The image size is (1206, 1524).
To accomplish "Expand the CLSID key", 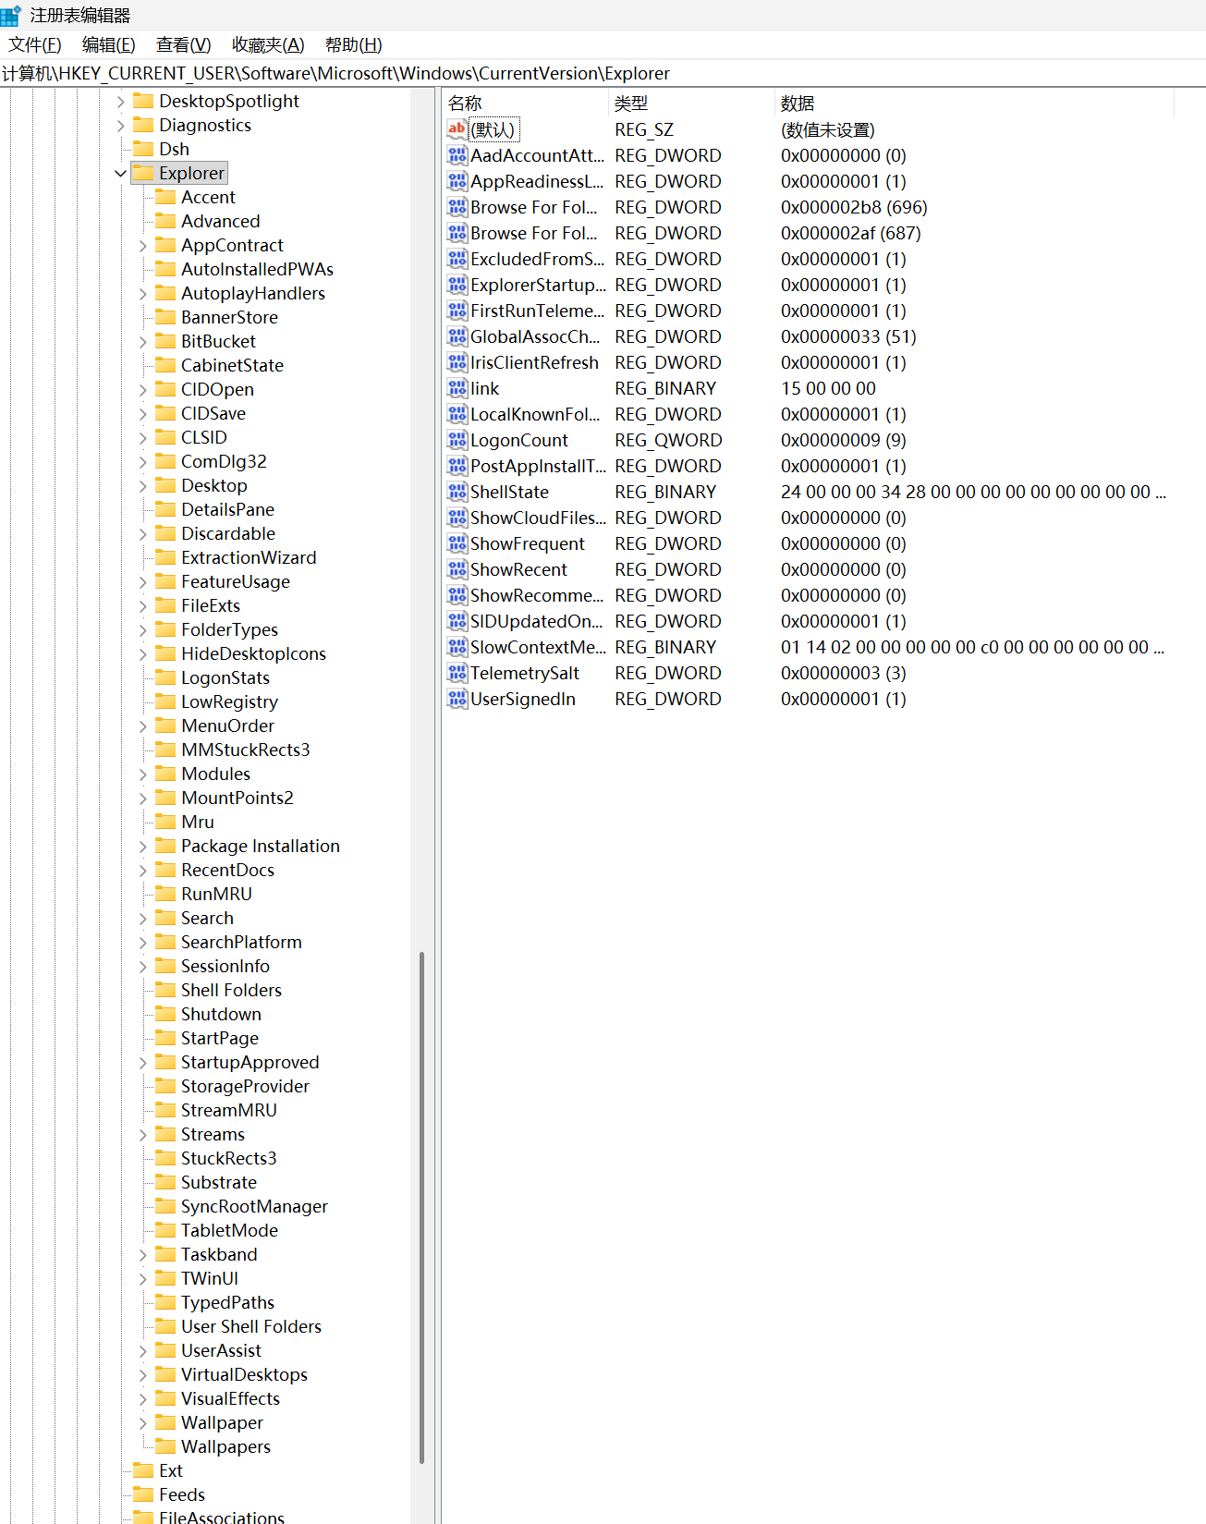I will [x=142, y=437].
